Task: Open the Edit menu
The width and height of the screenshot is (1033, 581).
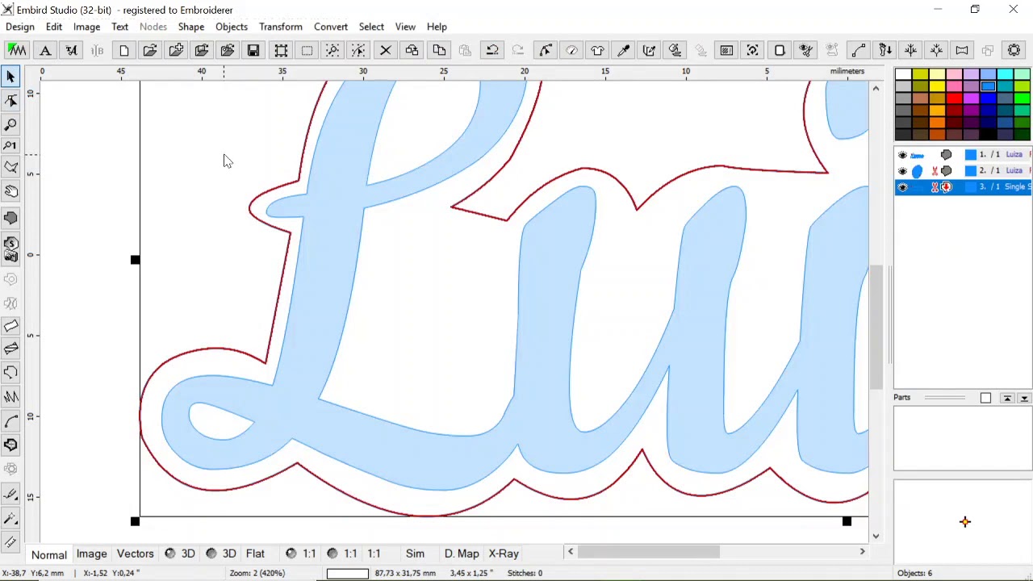Action: [x=54, y=27]
